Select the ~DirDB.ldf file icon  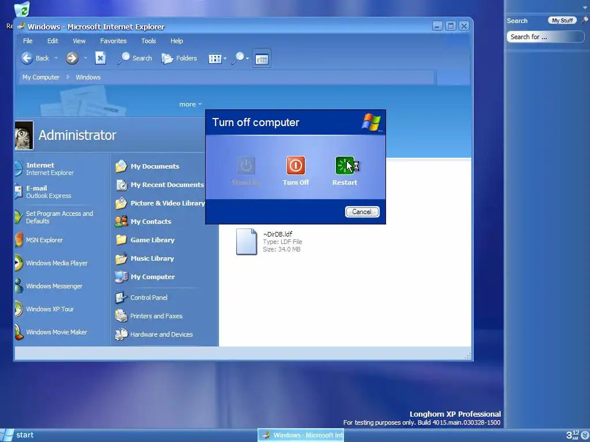(247, 242)
